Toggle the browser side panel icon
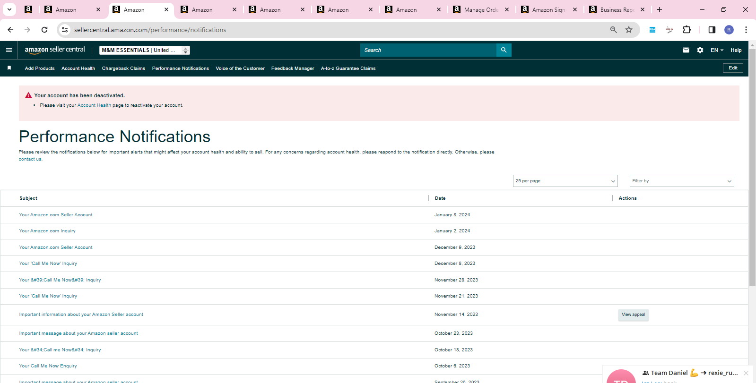 (x=712, y=30)
